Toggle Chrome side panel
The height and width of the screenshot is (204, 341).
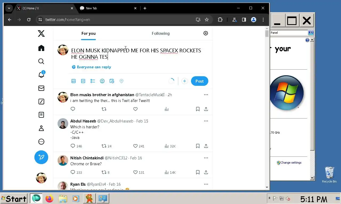pos(244,20)
